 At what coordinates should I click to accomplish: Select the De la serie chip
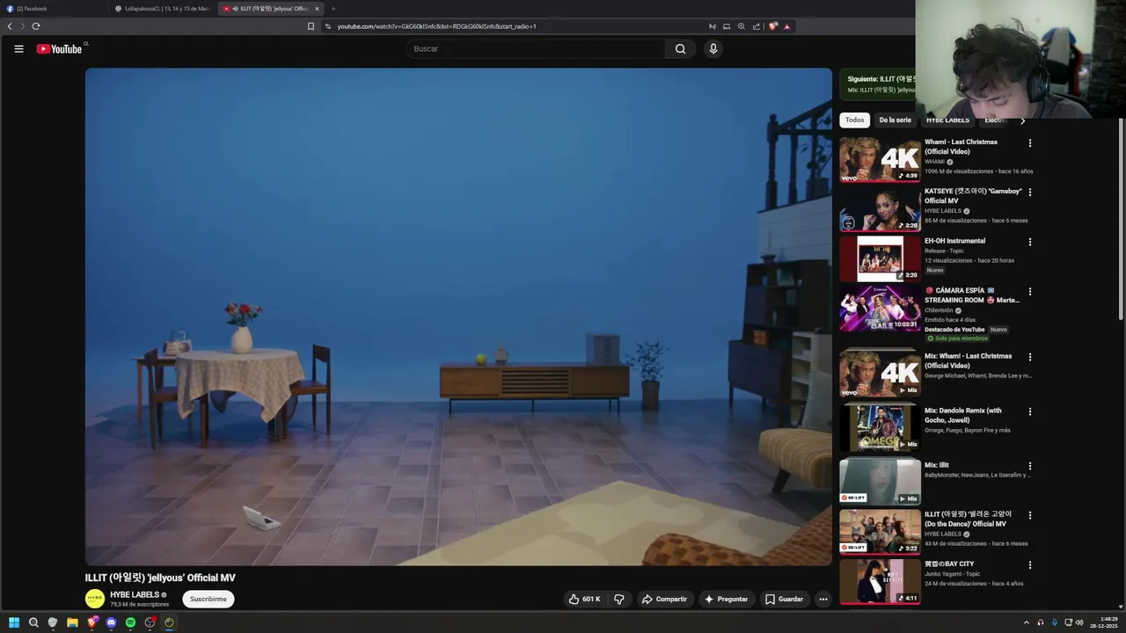(x=895, y=120)
